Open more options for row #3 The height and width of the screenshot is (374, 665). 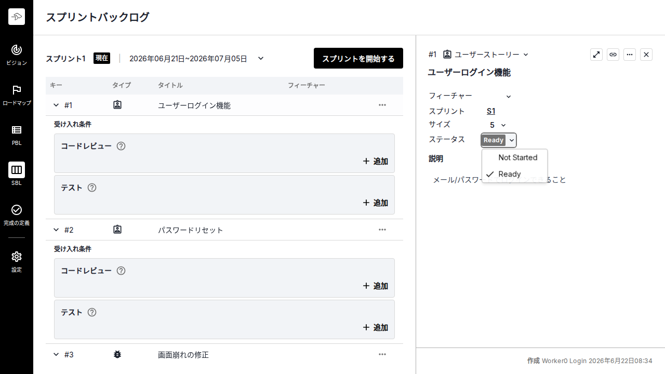(x=382, y=354)
